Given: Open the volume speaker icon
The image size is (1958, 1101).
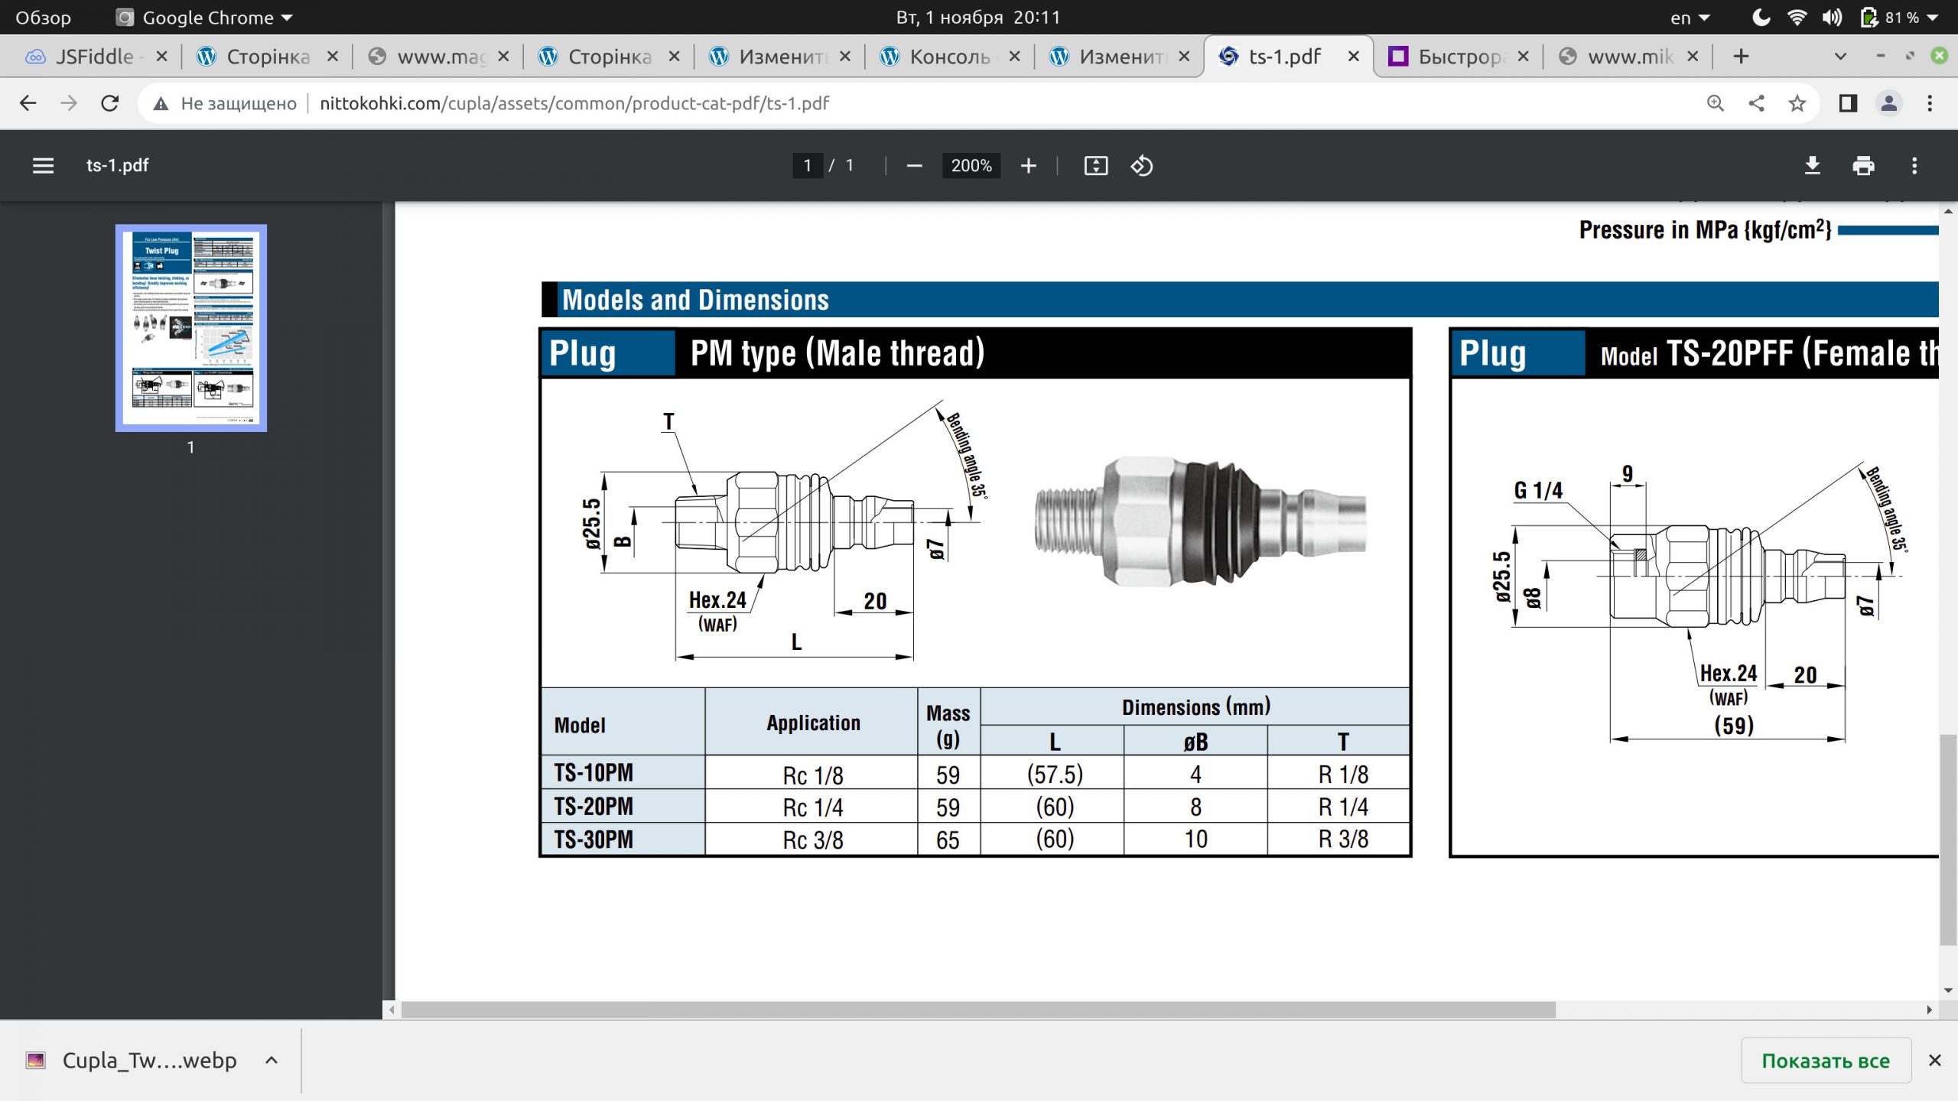Looking at the screenshot, I should [1832, 18].
